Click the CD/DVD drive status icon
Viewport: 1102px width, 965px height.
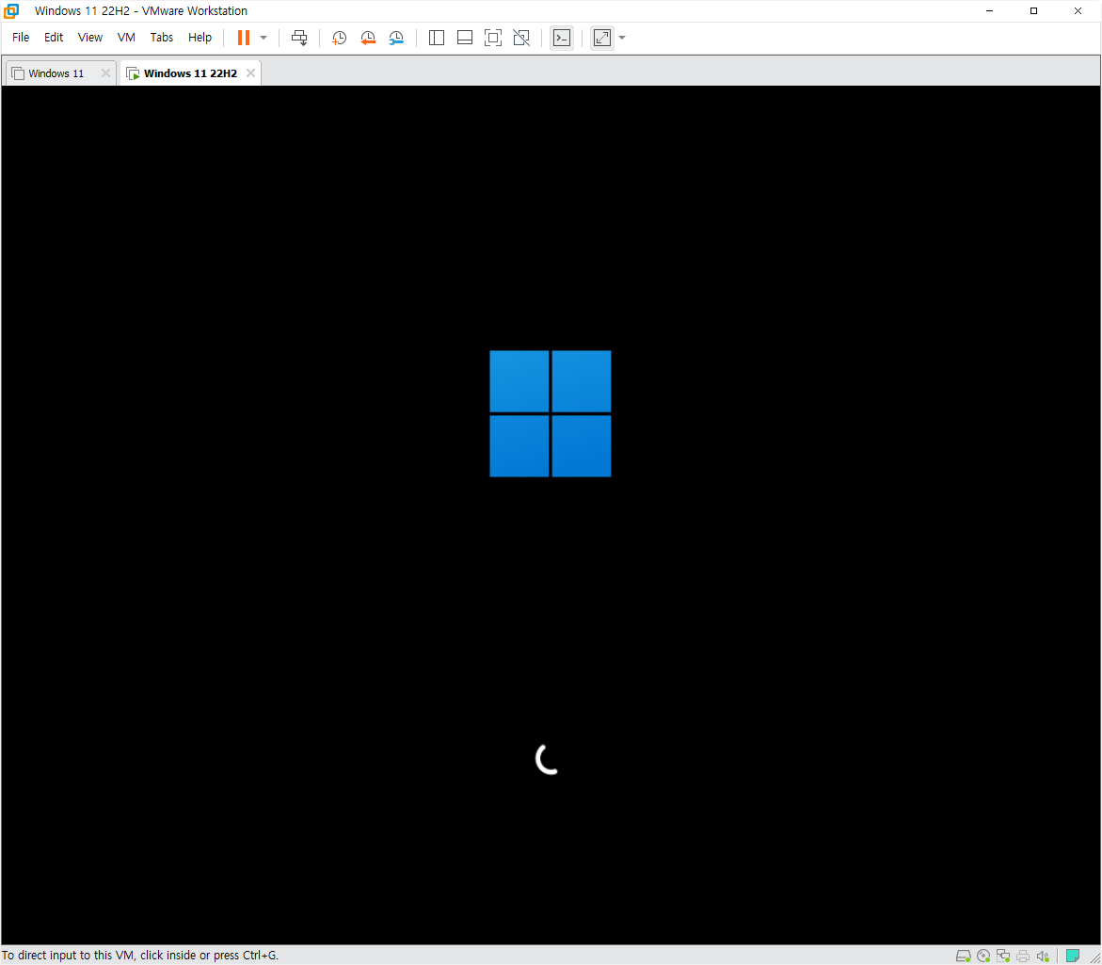tap(983, 956)
